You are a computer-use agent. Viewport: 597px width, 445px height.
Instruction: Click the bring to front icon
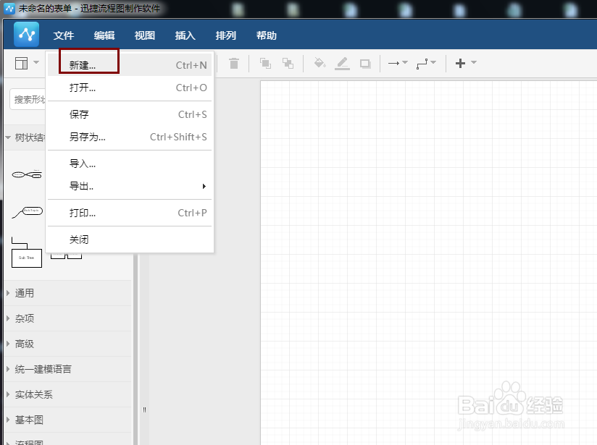coord(265,63)
